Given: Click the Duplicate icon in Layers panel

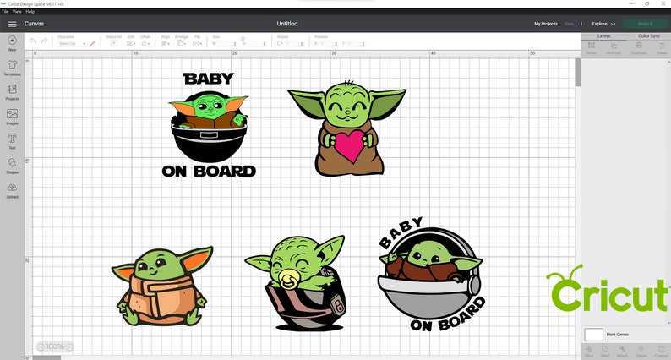Looking at the screenshot, I should point(639,47).
